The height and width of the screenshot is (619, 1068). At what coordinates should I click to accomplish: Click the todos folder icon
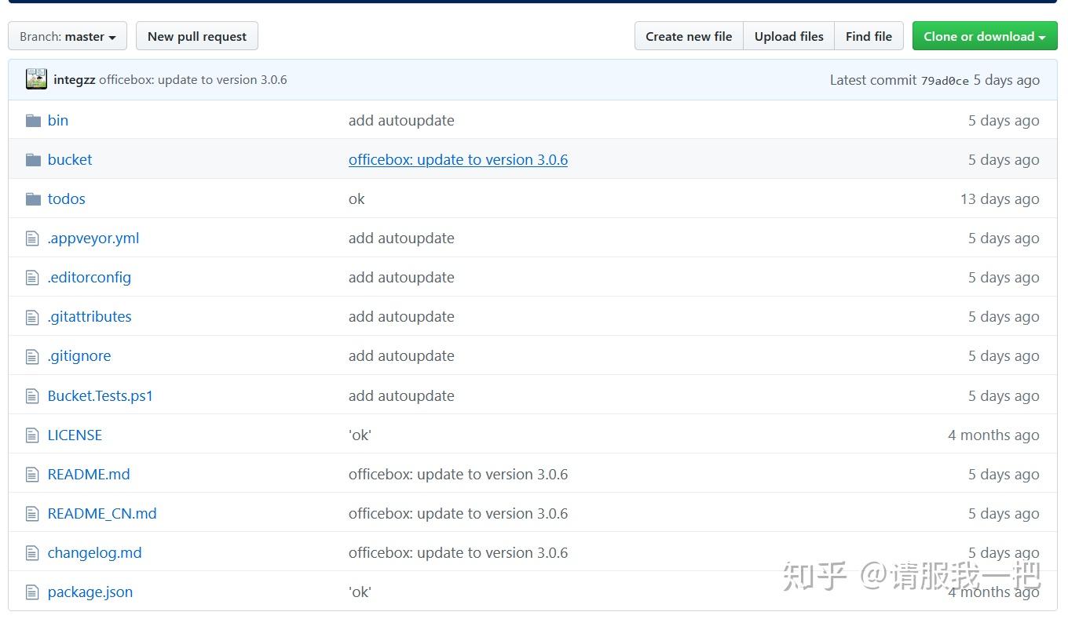(33, 198)
